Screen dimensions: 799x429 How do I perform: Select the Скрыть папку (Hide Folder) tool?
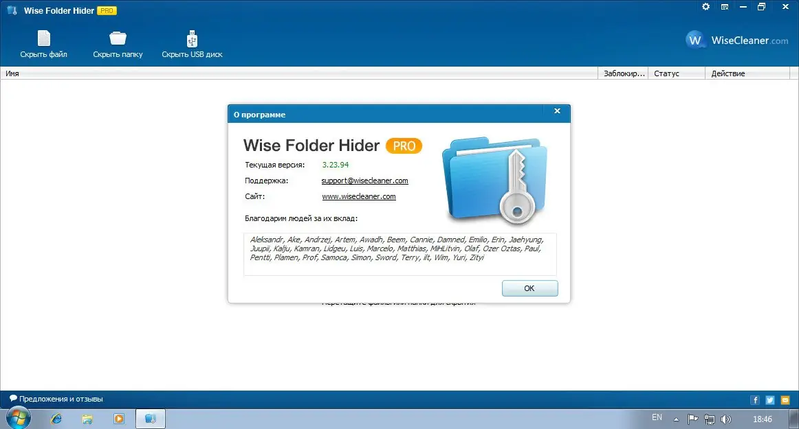pos(117,43)
